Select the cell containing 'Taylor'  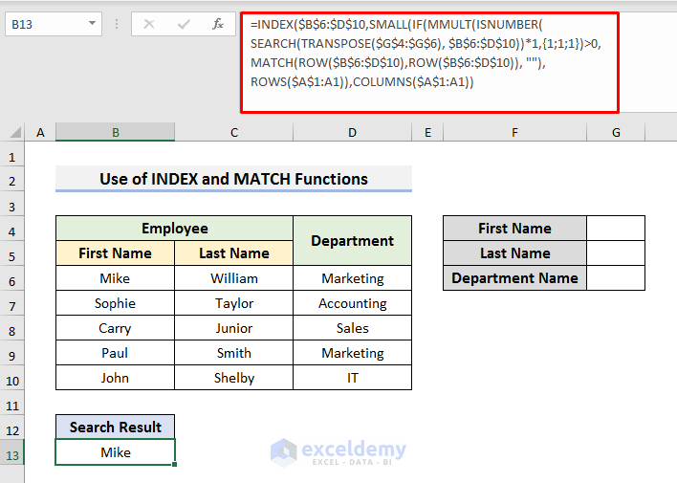coord(234,303)
